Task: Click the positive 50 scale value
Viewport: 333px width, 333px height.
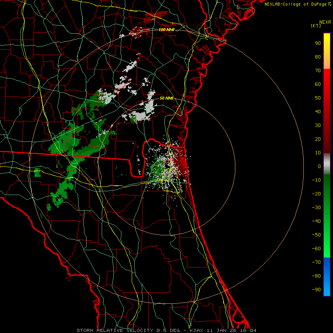Action: [318, 98]
